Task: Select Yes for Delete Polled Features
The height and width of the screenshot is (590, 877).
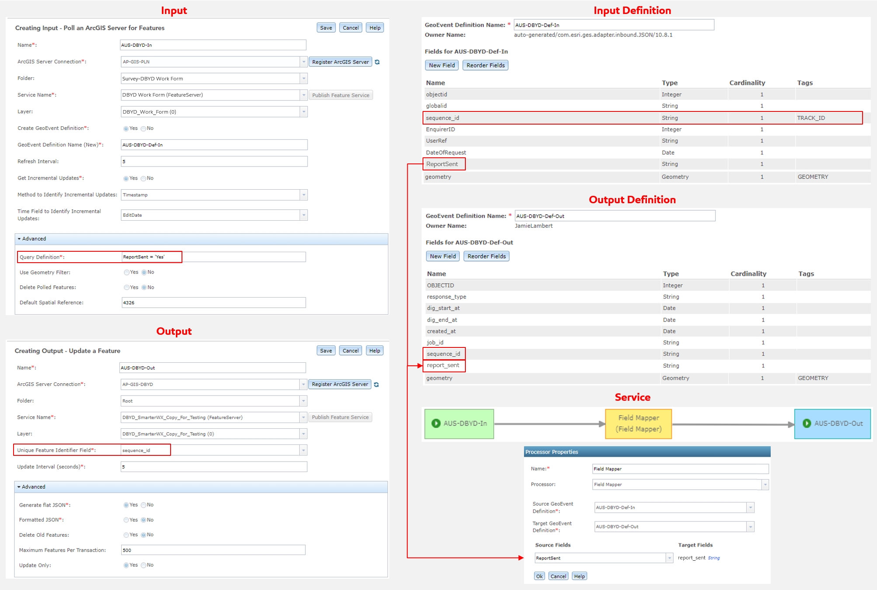Action: point(126,288)
